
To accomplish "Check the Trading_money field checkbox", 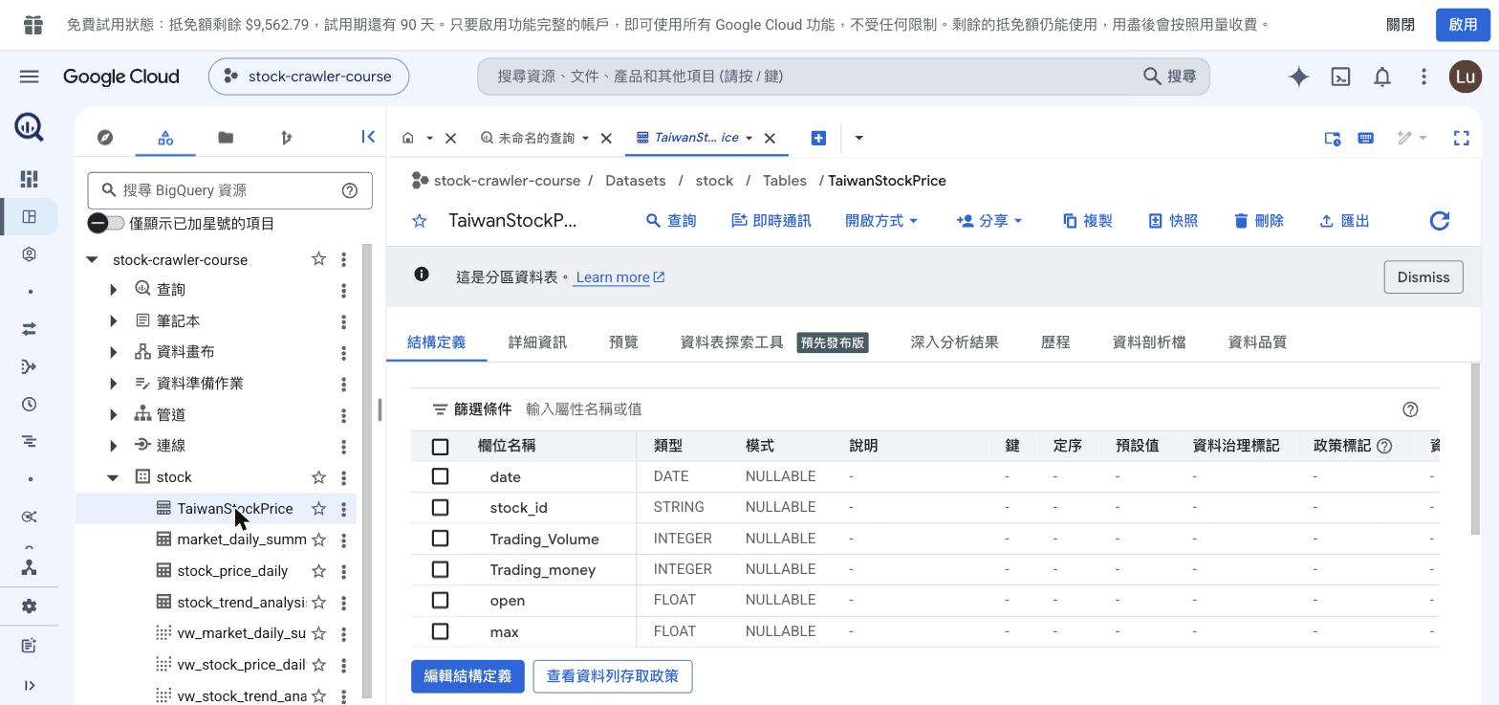I will (x=440, y=569).
